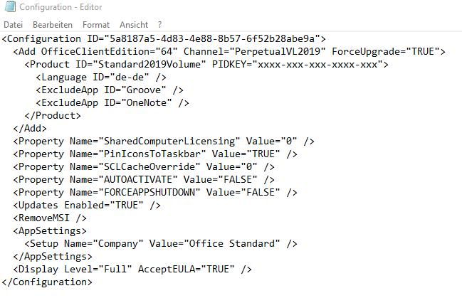Click the SharedComputerLicensing property line
462x298 pixels.
[x=164, y=142]
